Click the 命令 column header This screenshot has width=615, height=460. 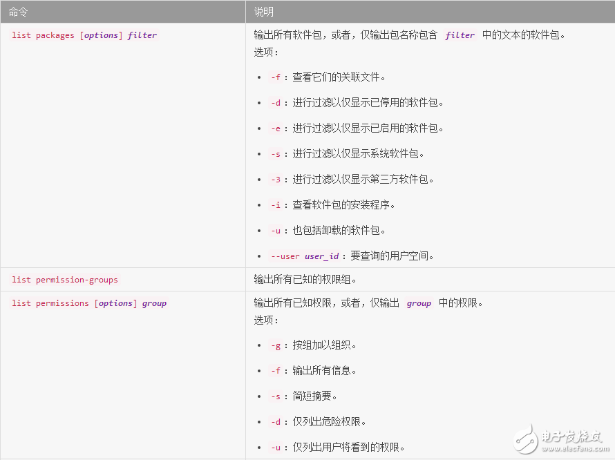pyautogui.click(x=19, y=12)
